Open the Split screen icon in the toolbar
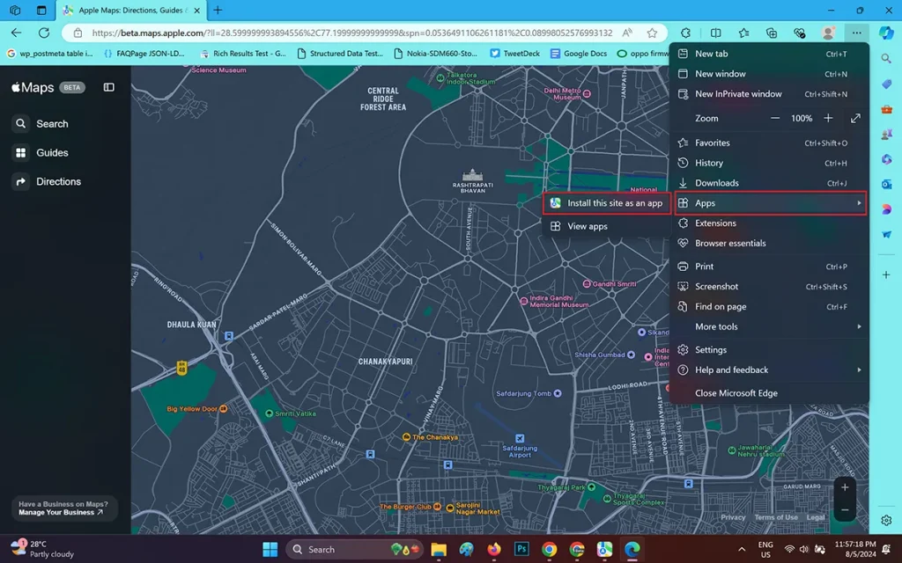902x563 pixels. coord(715,33)
